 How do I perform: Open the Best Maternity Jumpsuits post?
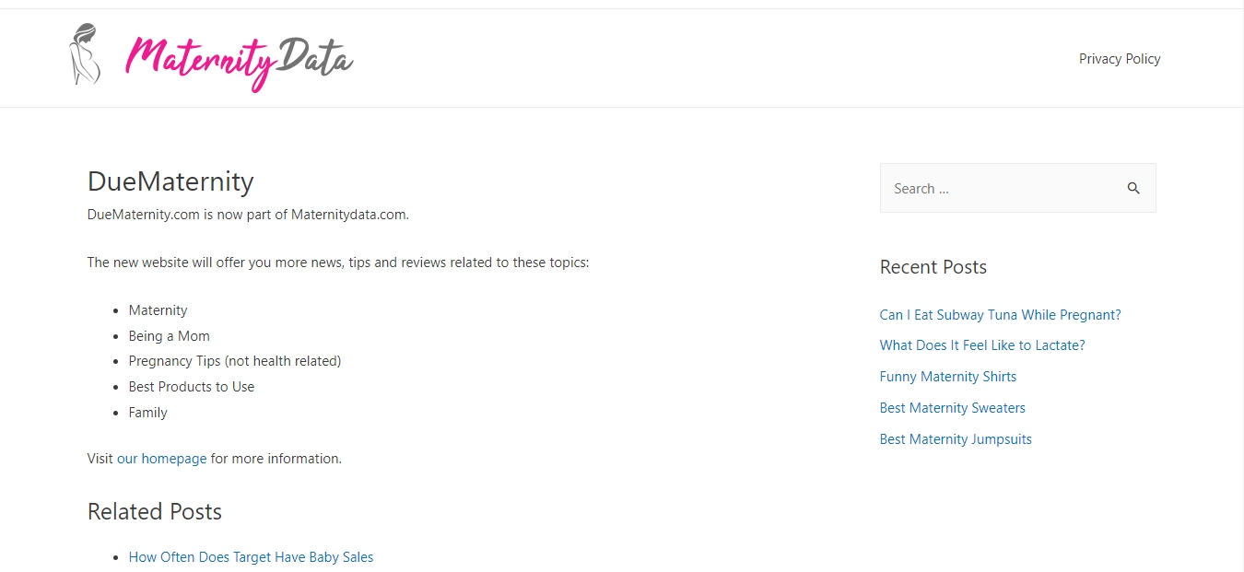tap(956, 439)
